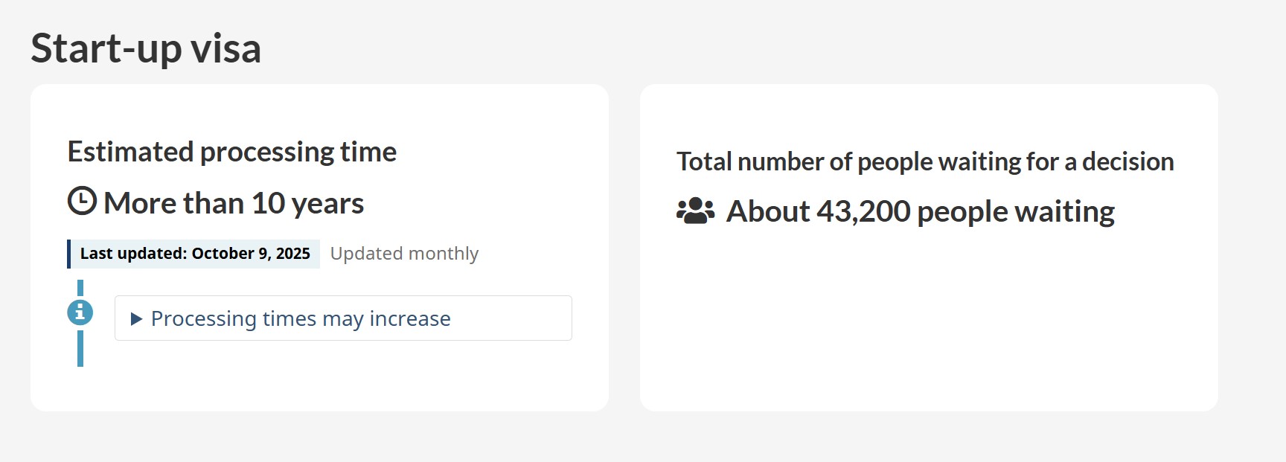The height and width of the screenshot is (462, 1286).
Task: Expand the Processing times may increase details
Action: 301,319
